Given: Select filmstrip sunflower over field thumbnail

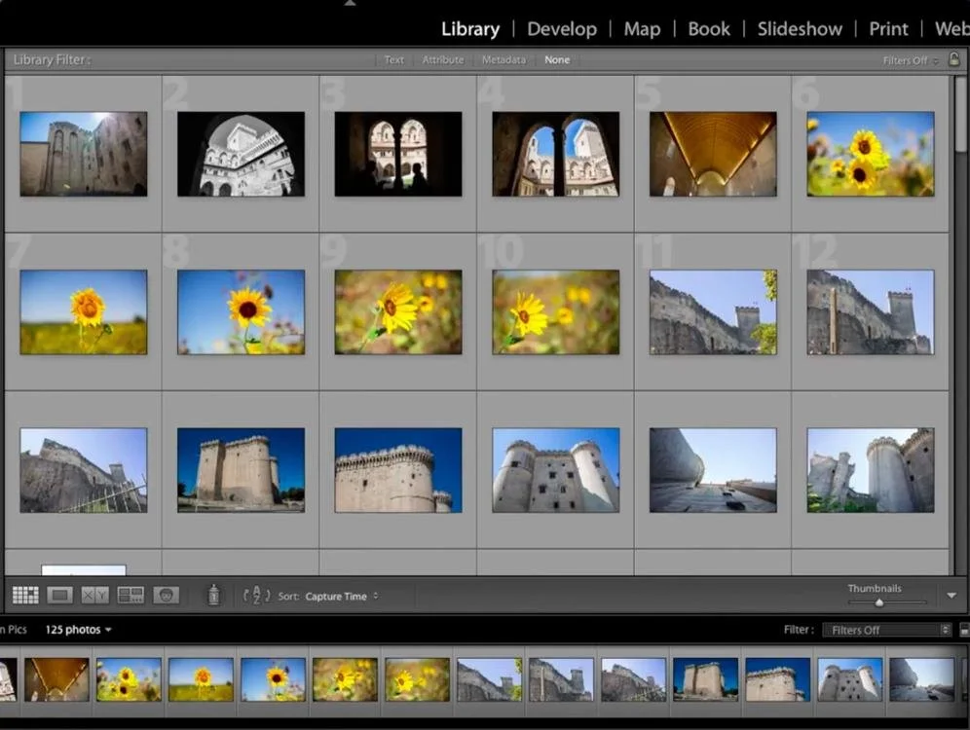Looking at the screenshot, I should tap(201, 679).
